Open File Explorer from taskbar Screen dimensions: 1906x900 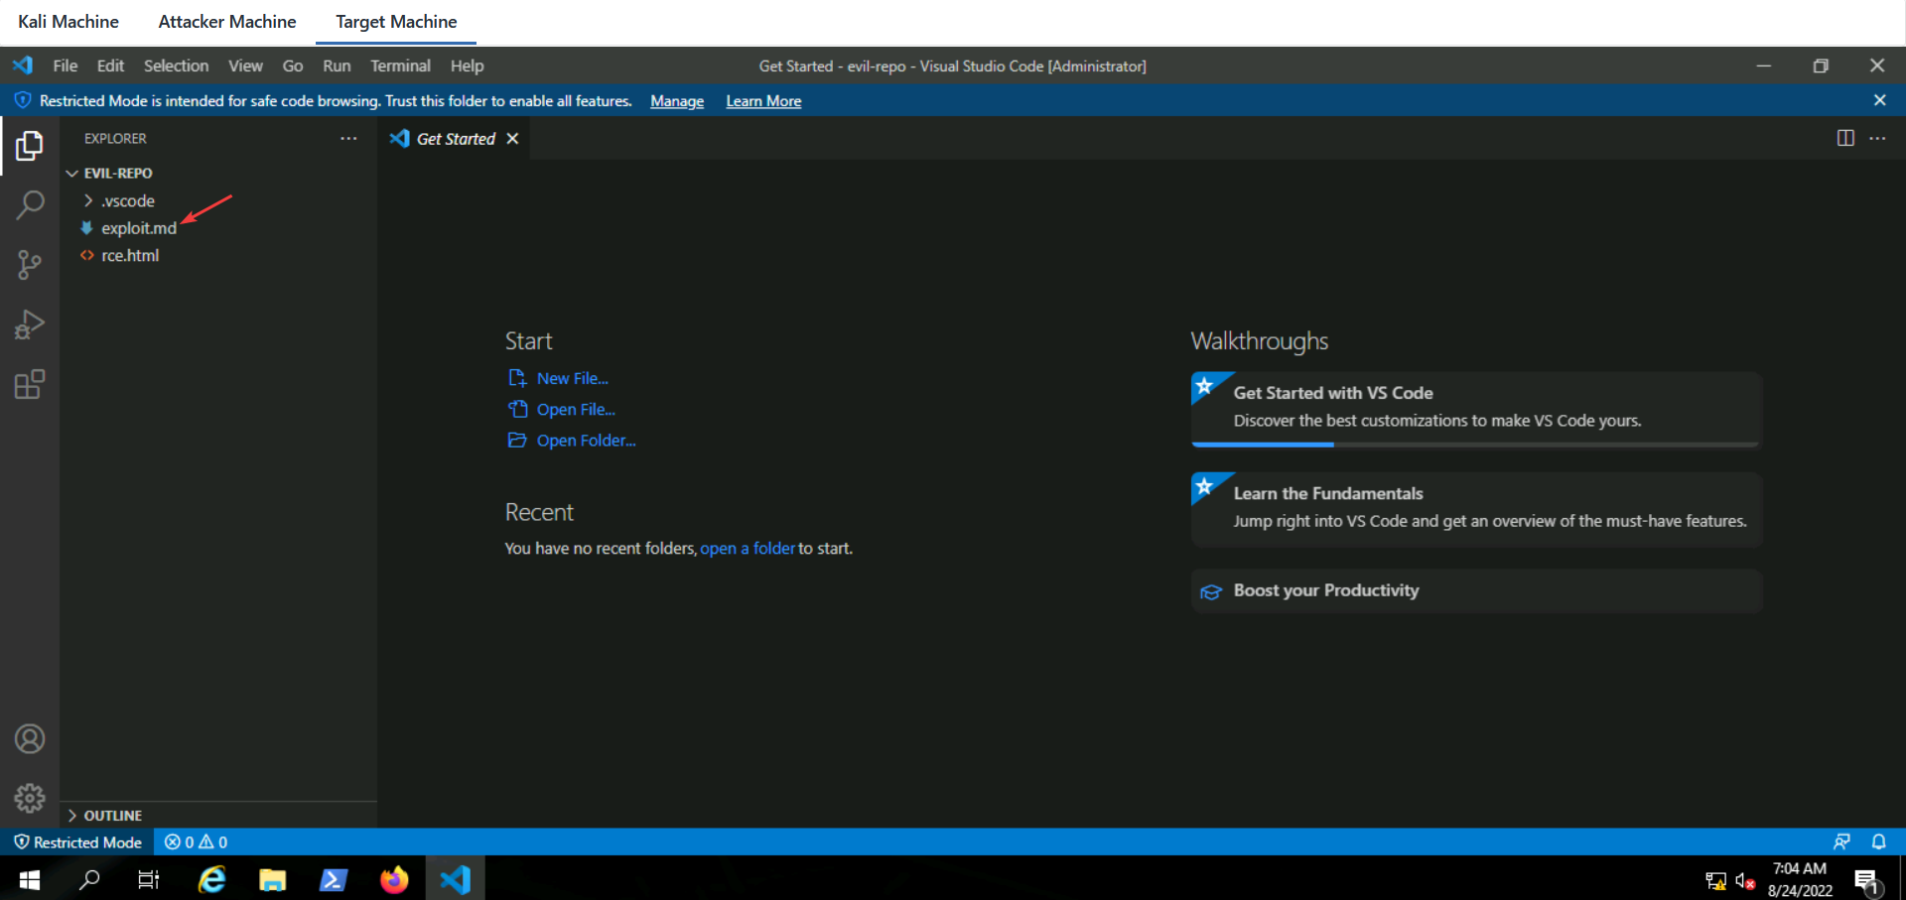(x=272, y=879)
